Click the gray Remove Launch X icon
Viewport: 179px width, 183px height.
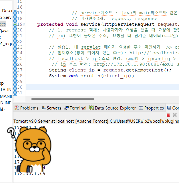click(x=175, y=115)
